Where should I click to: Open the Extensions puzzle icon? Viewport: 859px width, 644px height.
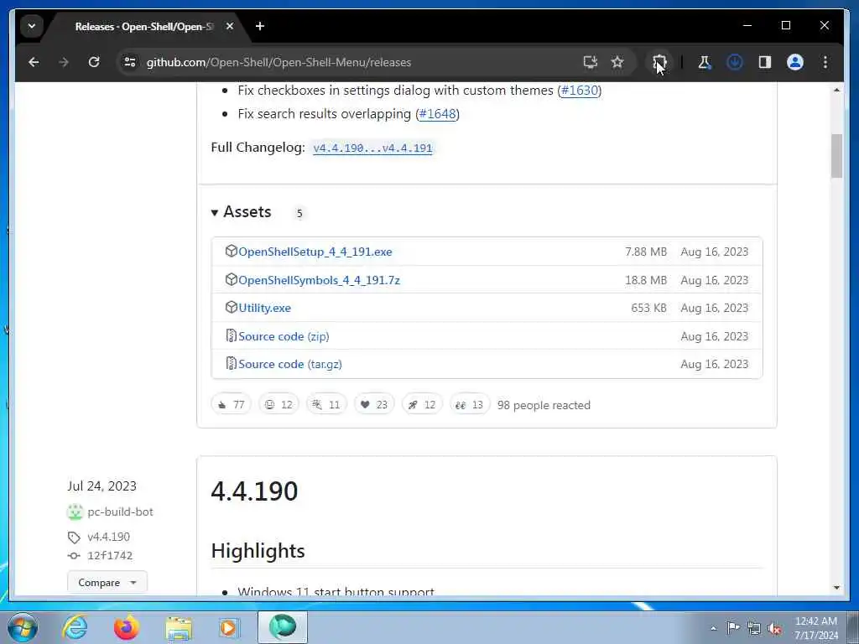(x=659, y=62)
